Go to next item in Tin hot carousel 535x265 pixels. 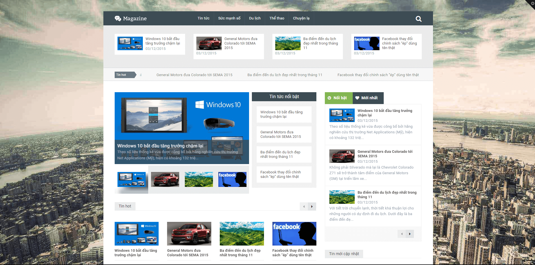click(x=312, y=206)
